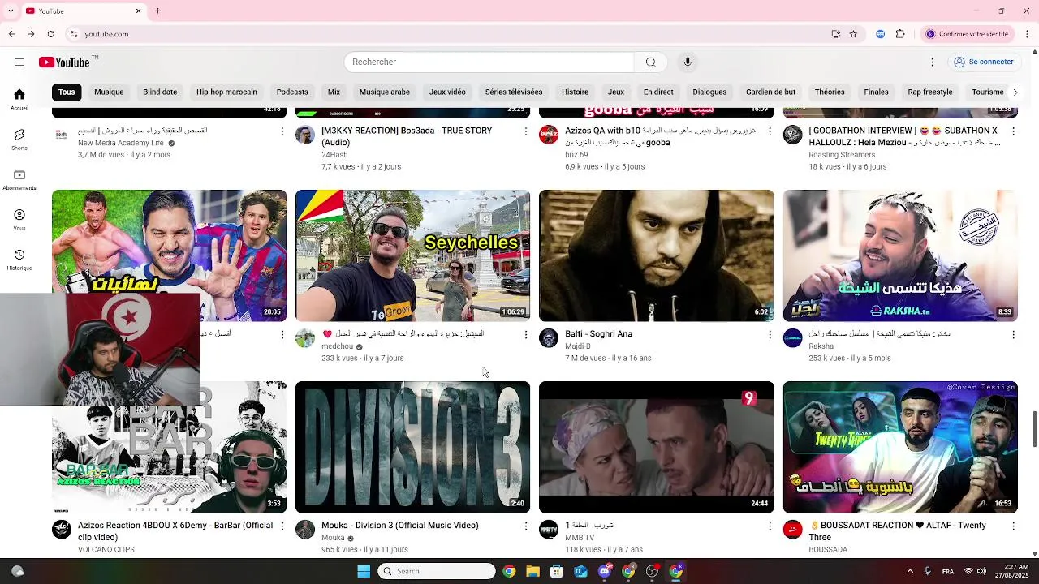Reload the page in the browser
This screenshot has width=1039, height=584.
(50, 34)
